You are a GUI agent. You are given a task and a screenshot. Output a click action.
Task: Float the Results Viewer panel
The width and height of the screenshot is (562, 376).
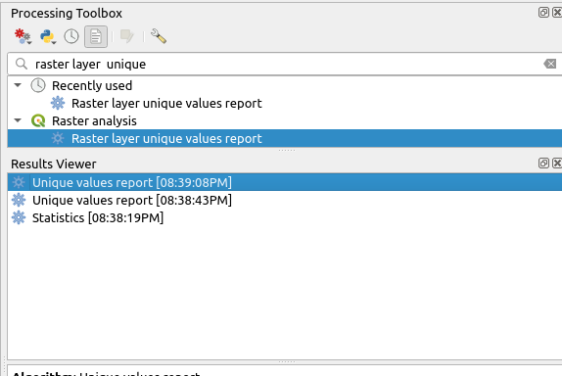pos(543,164)
